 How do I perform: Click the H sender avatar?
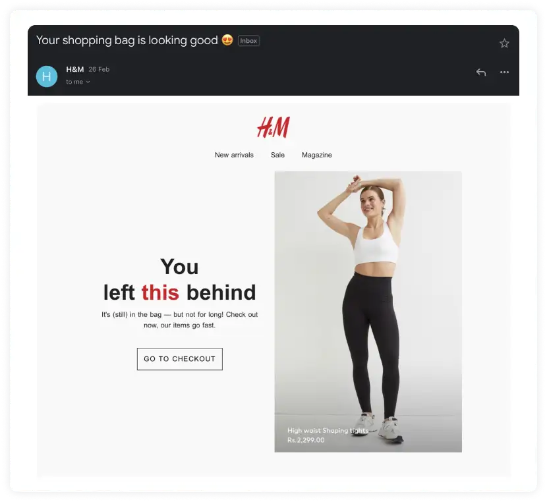[x=47, y=76]
